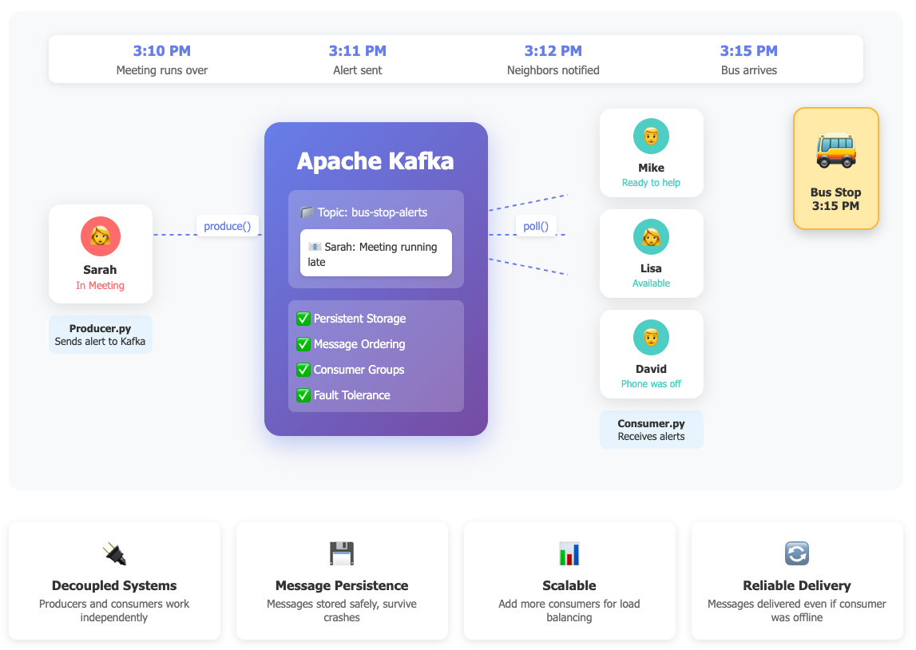Click Sarah's red avatar icon
The image size is (916, 650).
coord(101,236)
